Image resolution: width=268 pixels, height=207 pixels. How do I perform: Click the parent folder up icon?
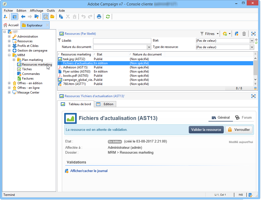point(36,17)
